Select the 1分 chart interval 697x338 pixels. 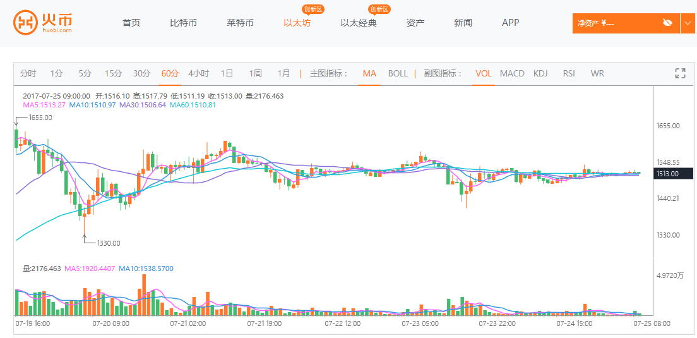(57, 73)
